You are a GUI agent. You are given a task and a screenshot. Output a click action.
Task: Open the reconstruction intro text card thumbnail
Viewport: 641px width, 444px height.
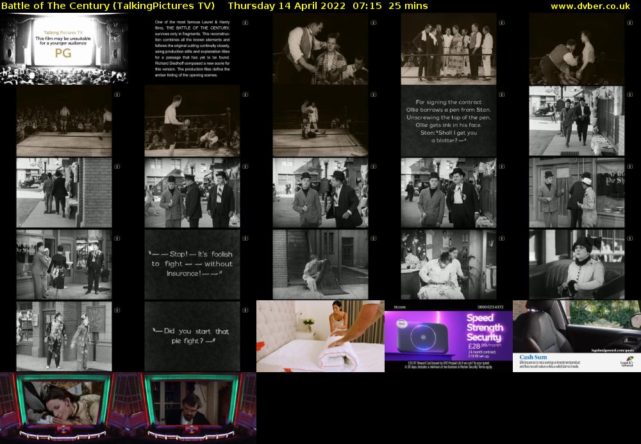192,49
